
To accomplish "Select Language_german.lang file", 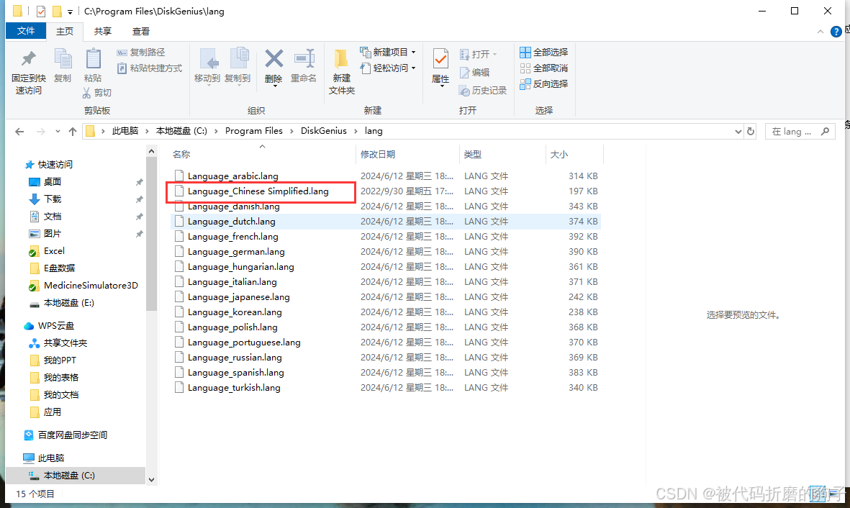I will click(236, 252).
